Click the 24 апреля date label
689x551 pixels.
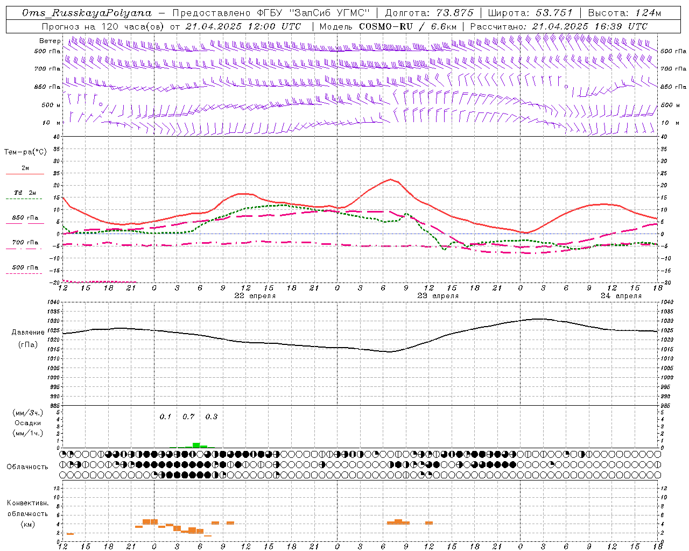[x=621, y=296]
